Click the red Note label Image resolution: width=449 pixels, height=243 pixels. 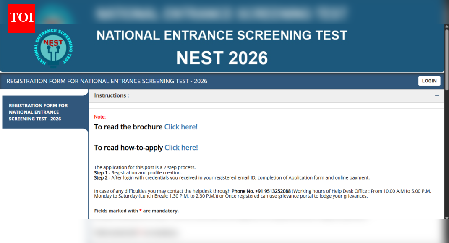pyautogui.click(x=100, y=117)
